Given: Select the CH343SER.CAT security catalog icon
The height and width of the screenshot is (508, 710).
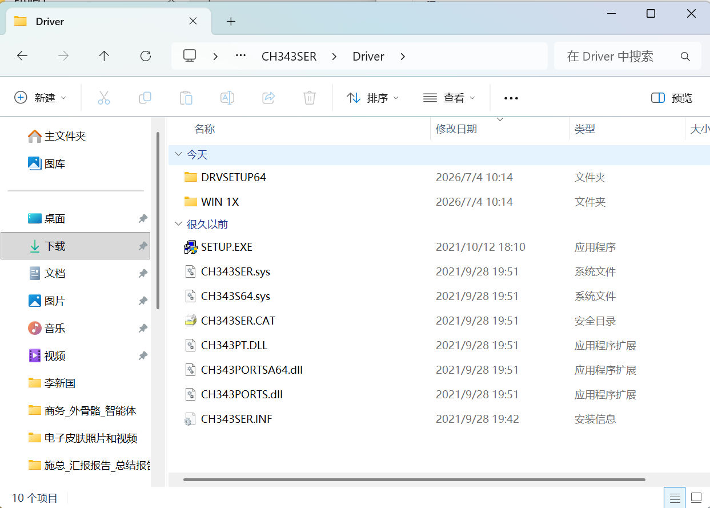Looking at the screenshot, I should [x=190, y=321].
